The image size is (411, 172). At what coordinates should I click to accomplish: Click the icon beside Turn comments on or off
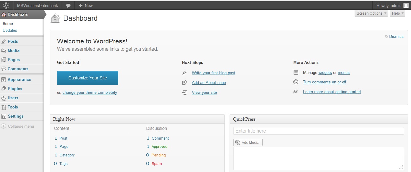coord(296,82)
